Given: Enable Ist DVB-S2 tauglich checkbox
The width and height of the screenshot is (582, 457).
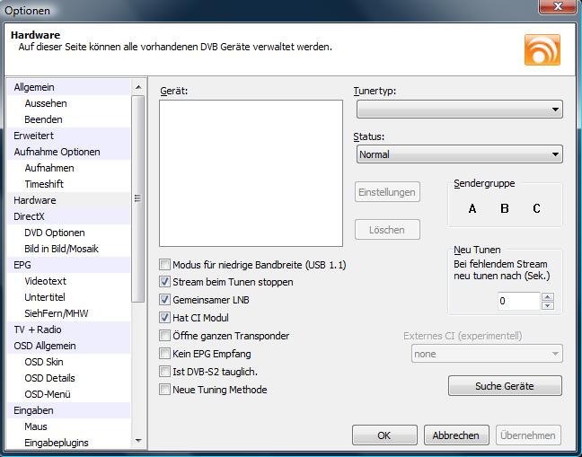Looking at the screenshot, I should (164, 371).
